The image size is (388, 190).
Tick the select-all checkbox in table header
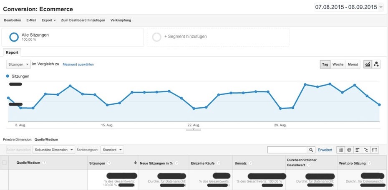[x=4, y=163]
